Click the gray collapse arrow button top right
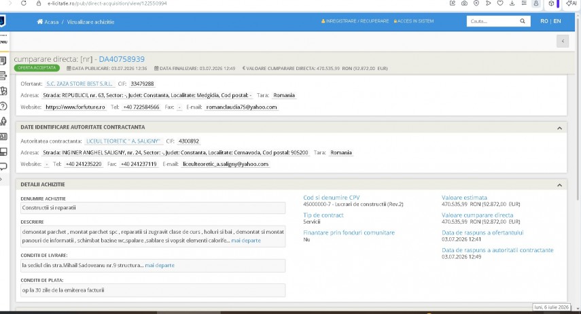Viewport: 581px width, 314px height. pyautogui.click(x=563, y=41)
